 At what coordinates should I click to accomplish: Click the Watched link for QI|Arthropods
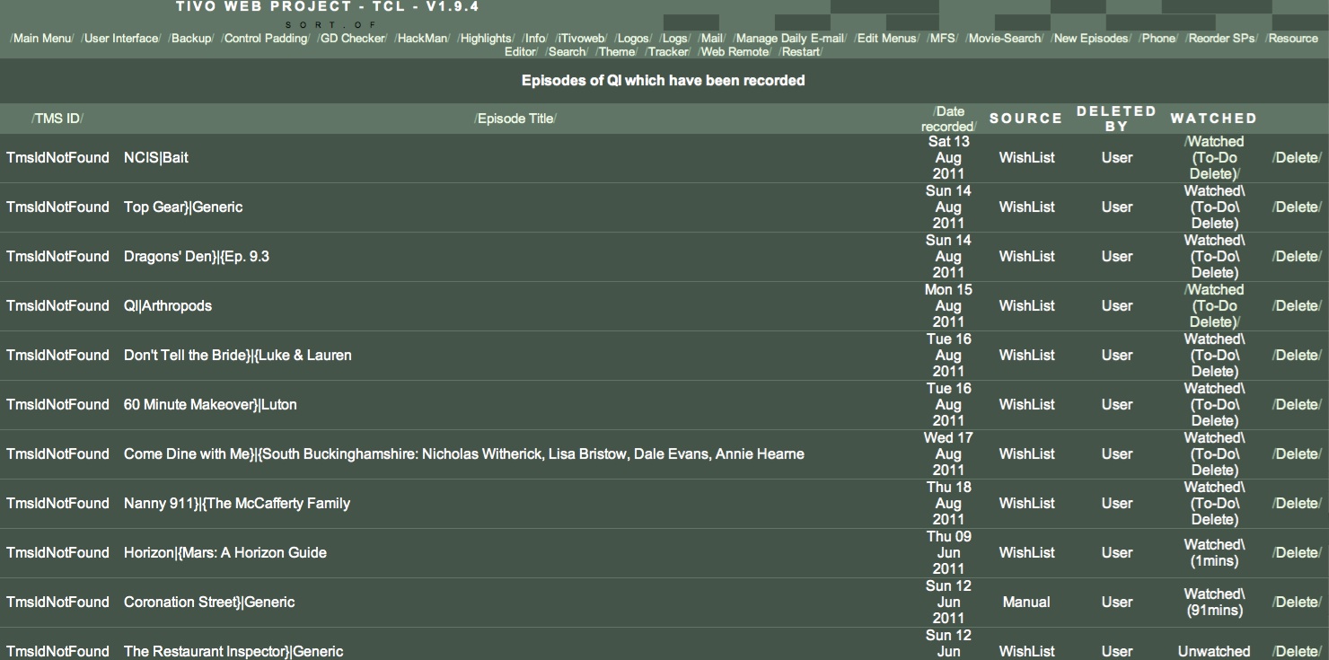[1214, 306]
